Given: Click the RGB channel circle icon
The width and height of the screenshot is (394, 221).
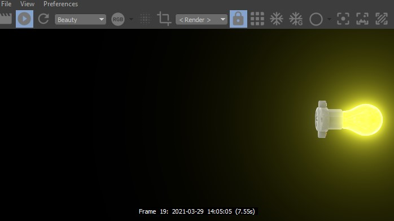Looking at the screenshot, I should [118, 19].
